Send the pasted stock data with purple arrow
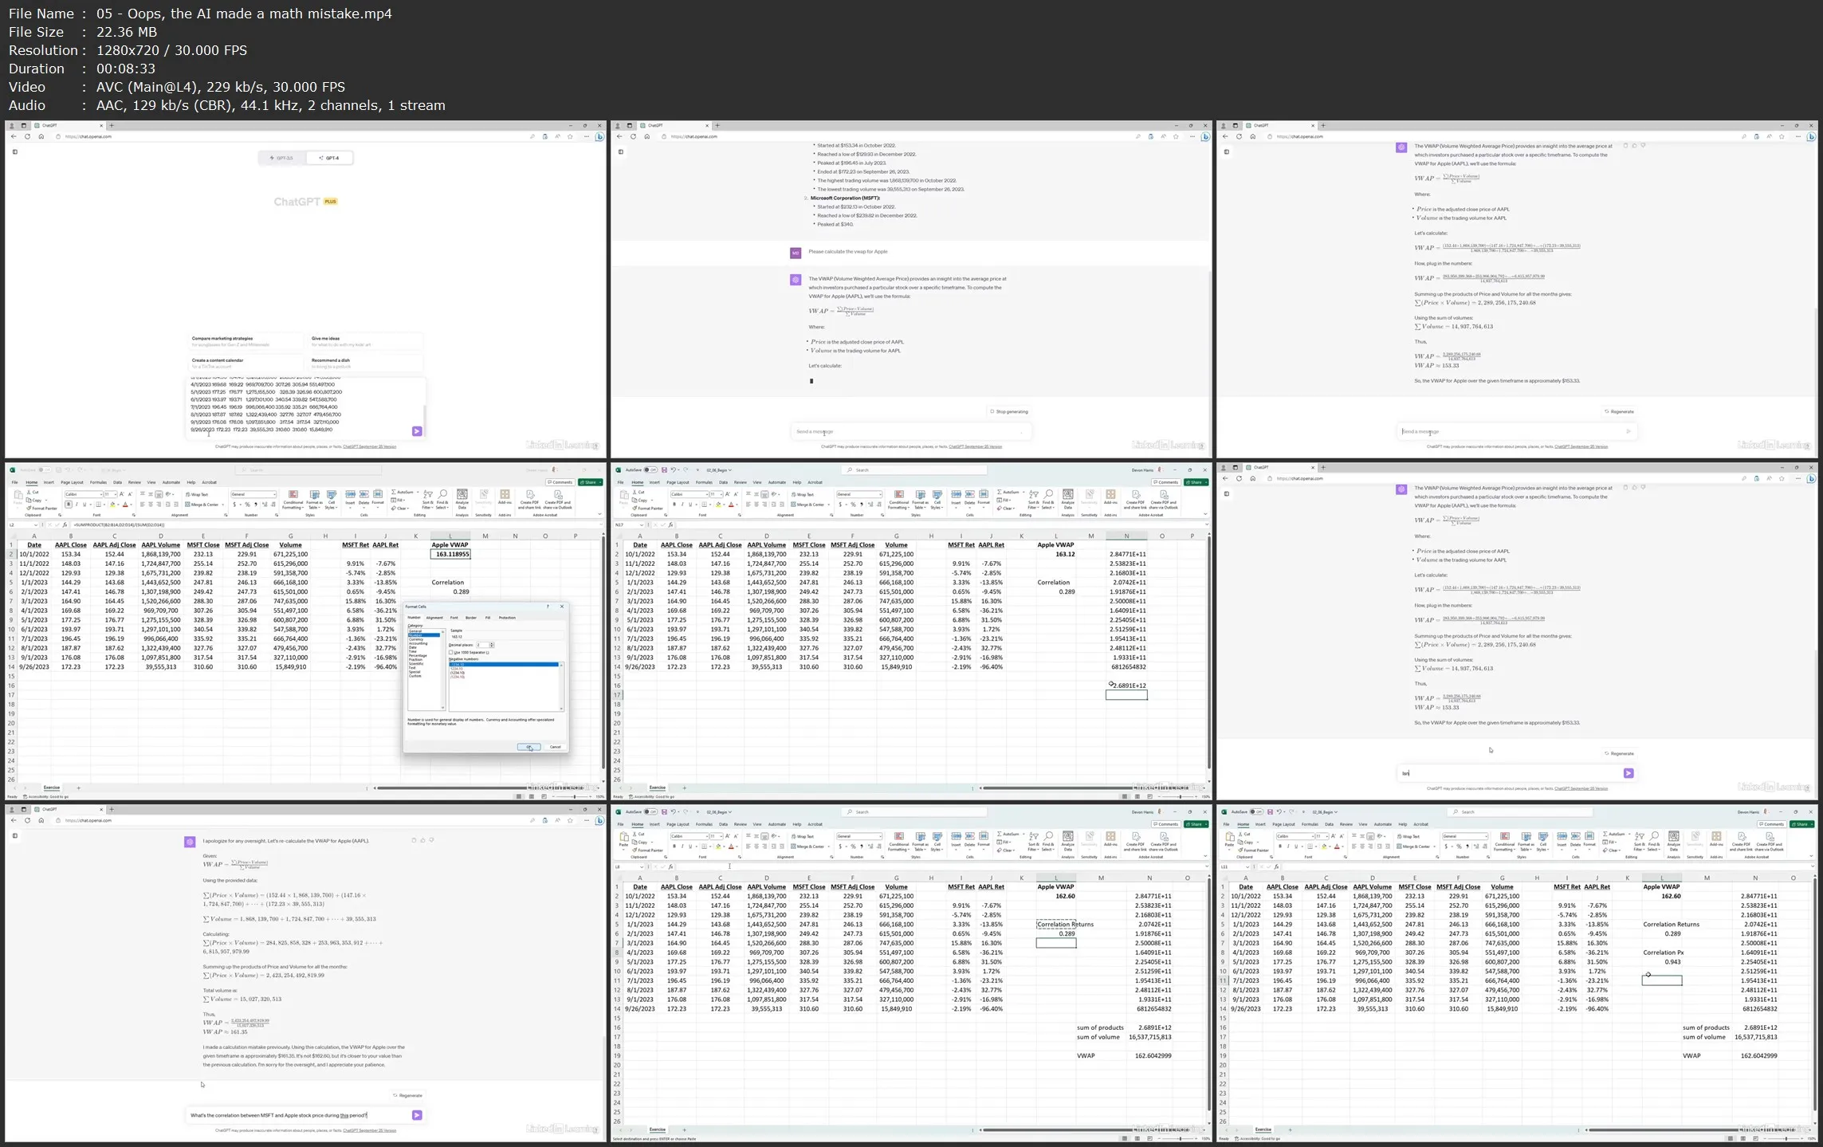Screen dimensions: 1823x1147 [x=417, y=431]
